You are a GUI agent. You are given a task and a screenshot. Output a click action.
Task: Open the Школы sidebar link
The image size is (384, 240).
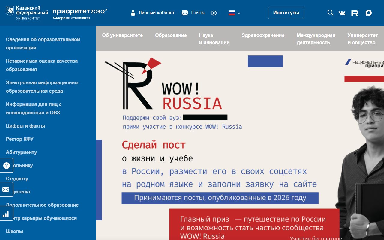tap(14, 231)
